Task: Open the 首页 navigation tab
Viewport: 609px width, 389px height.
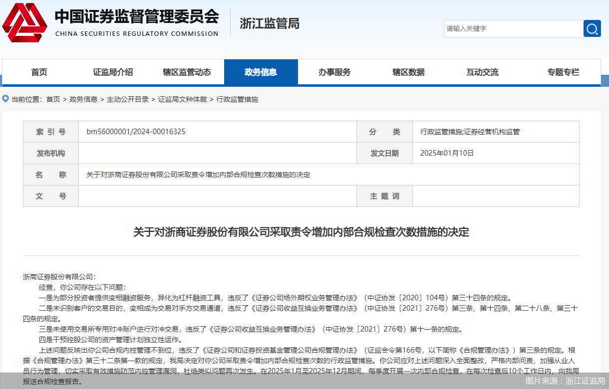Action: pyautogui.click(x=39, y=72)
